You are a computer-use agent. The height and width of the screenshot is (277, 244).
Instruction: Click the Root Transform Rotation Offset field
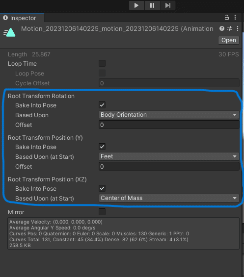click(169, 125)
